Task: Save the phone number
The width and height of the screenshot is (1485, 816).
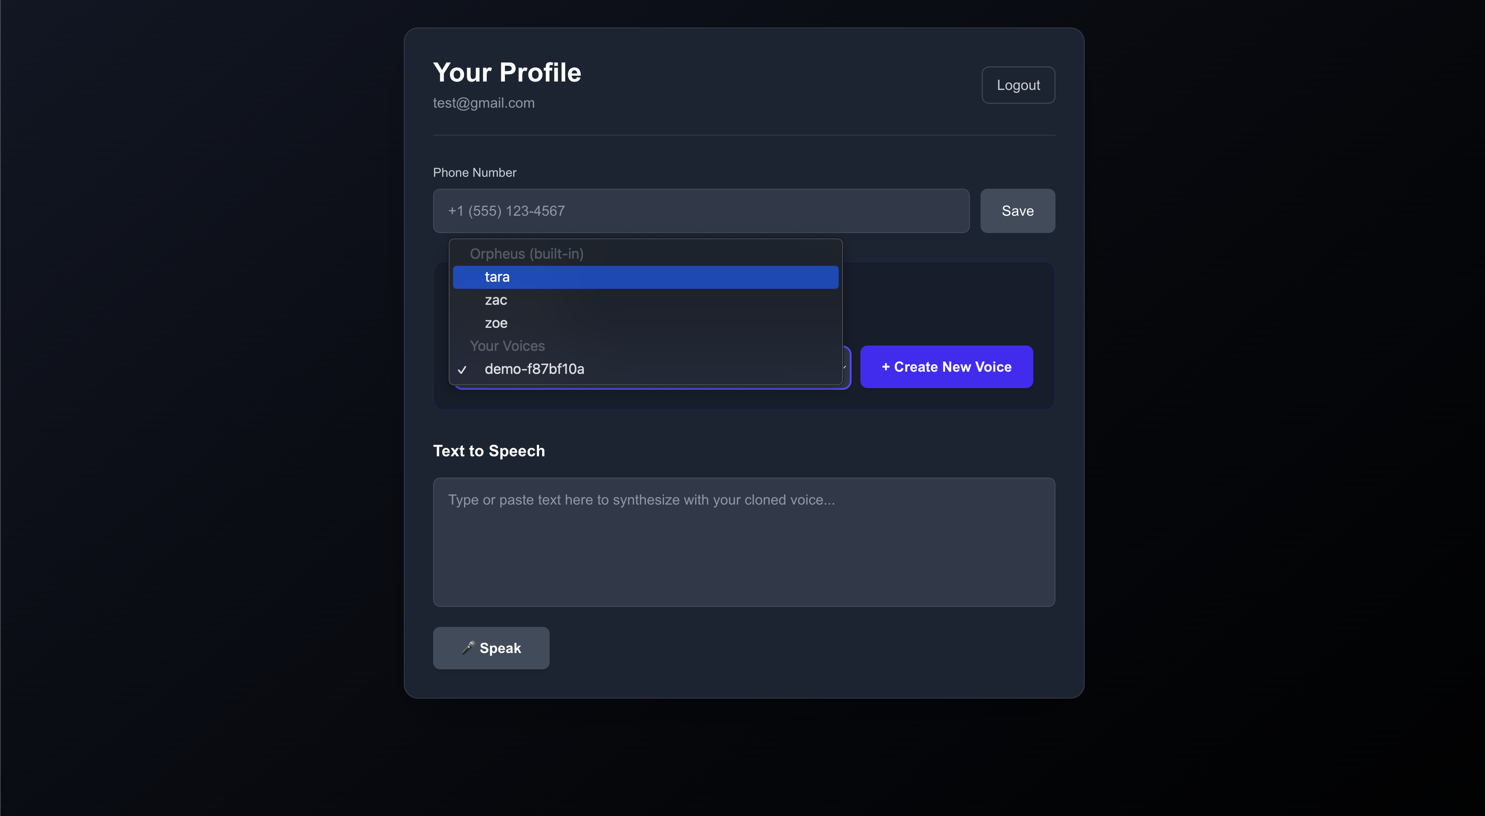Action: pos(1017,211)
